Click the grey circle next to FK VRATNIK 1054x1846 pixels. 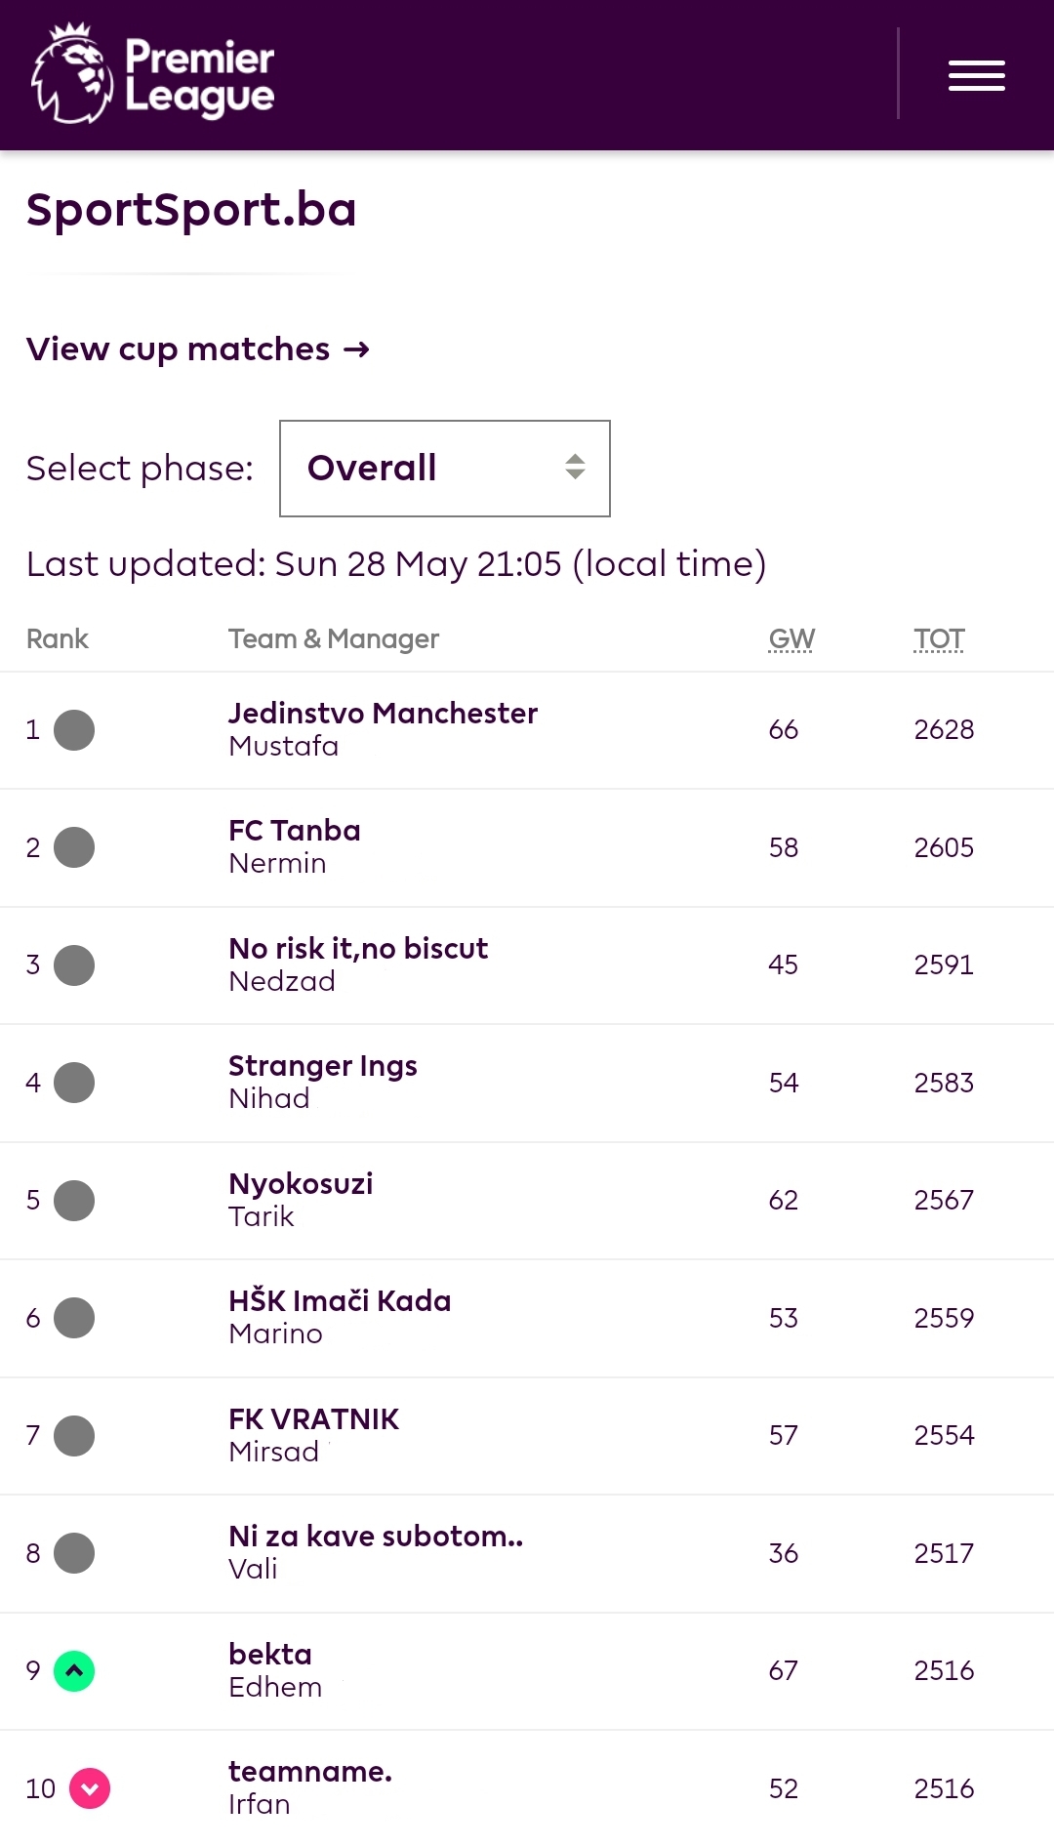tap(74, 1435)
